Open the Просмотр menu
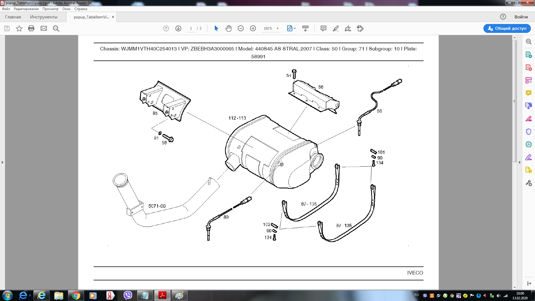 [x=50, y=9]
